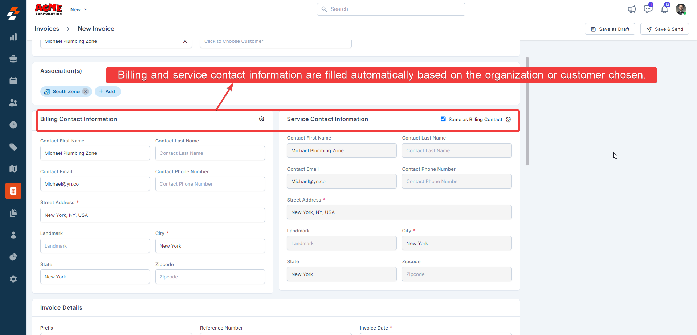The width and height of the screenshot is (697, 335).
Task: Click the announcements megaphone icon
Action: coord(632,9)
